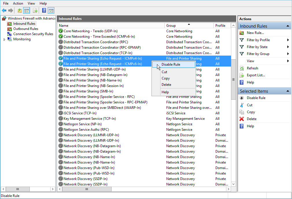Toggle the Show/Hide Console Tree toolbar icon
Viewport: 292px width, 199px height.
pyautogui.click(x=27, y=11)
